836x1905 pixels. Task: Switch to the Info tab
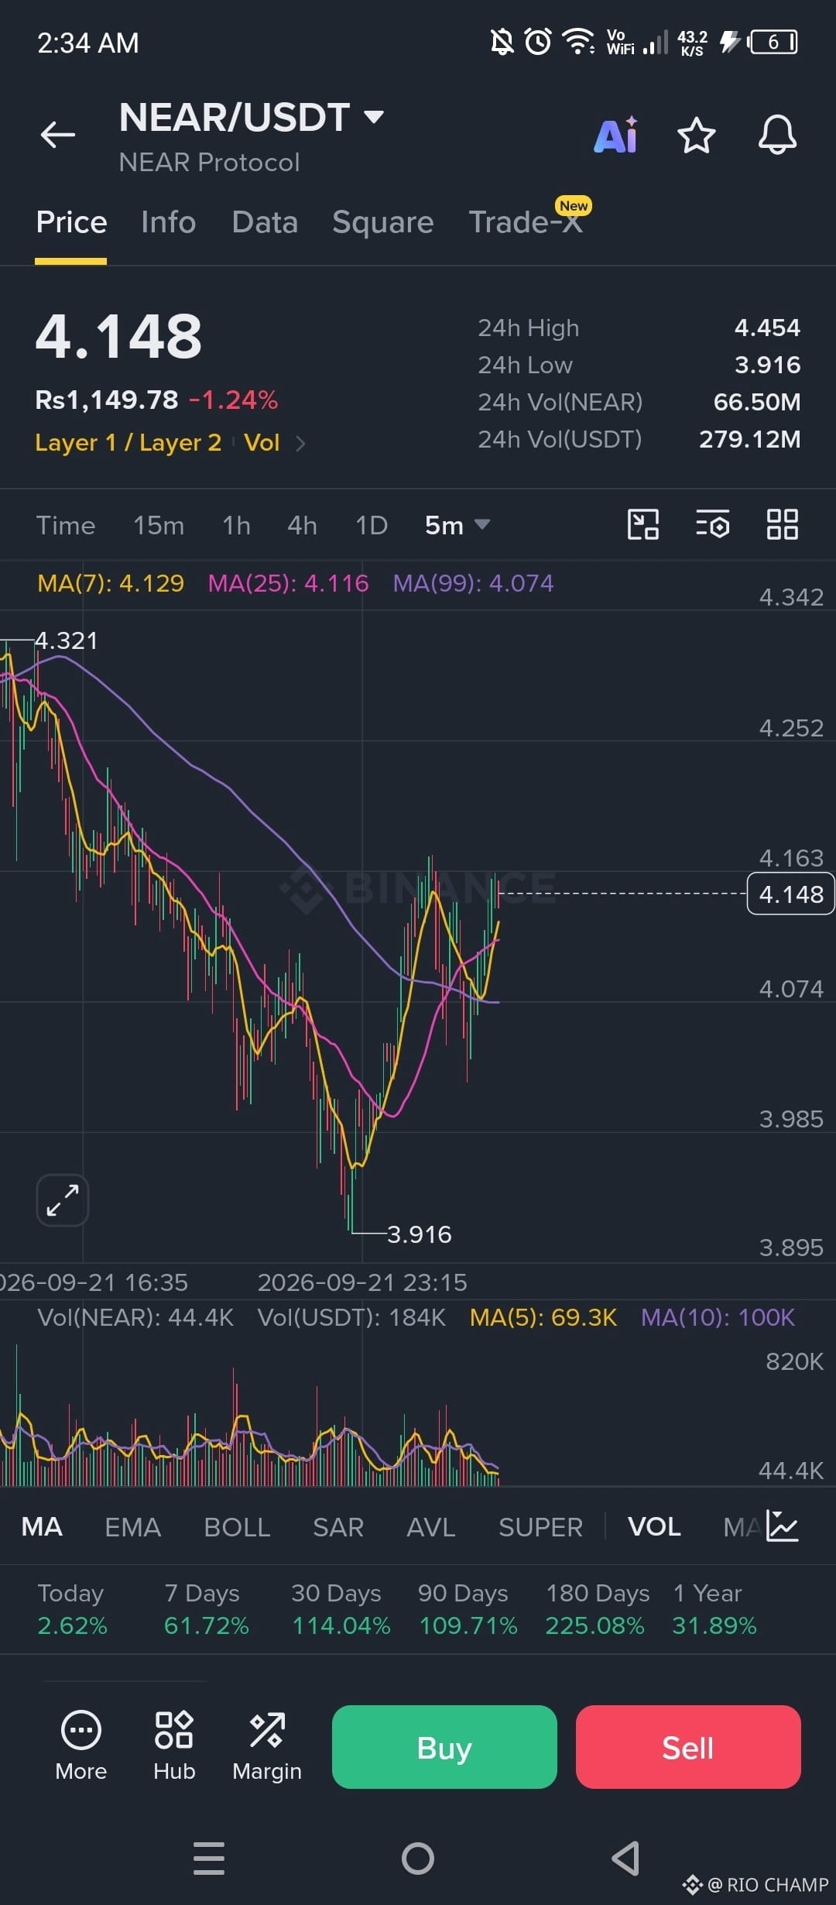(x=168, y=222)
